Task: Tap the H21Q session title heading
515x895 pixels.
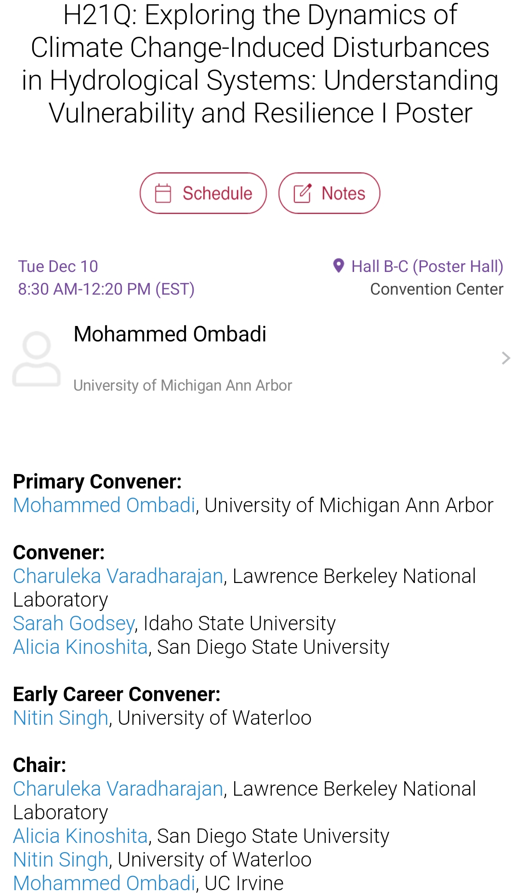Action: point(260,64)
